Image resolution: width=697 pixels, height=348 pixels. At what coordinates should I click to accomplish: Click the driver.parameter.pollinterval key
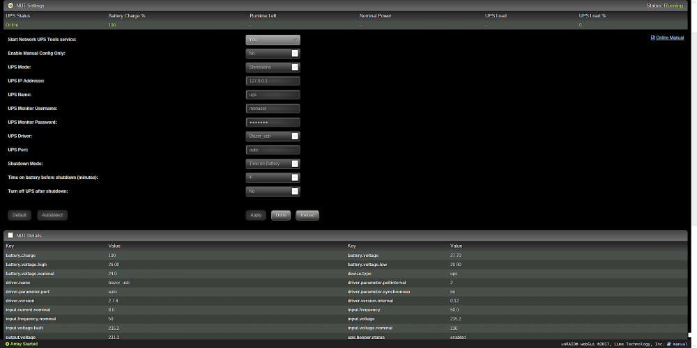click(376, 283)
